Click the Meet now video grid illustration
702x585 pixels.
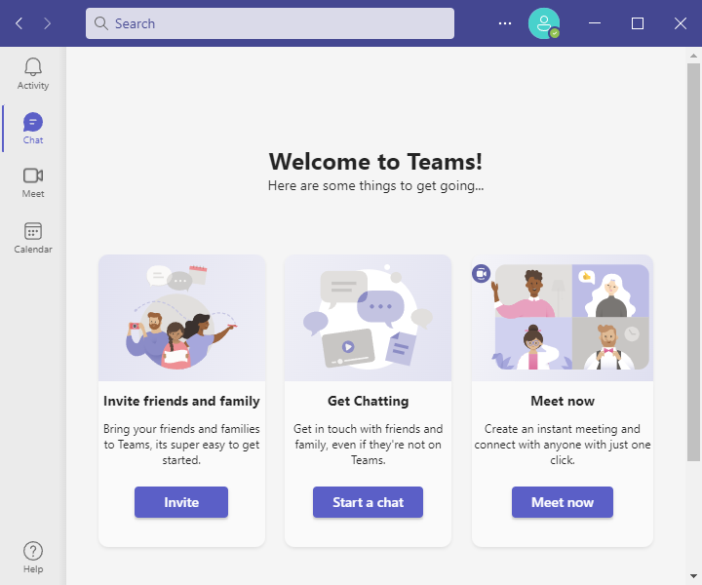click(563, 318)
